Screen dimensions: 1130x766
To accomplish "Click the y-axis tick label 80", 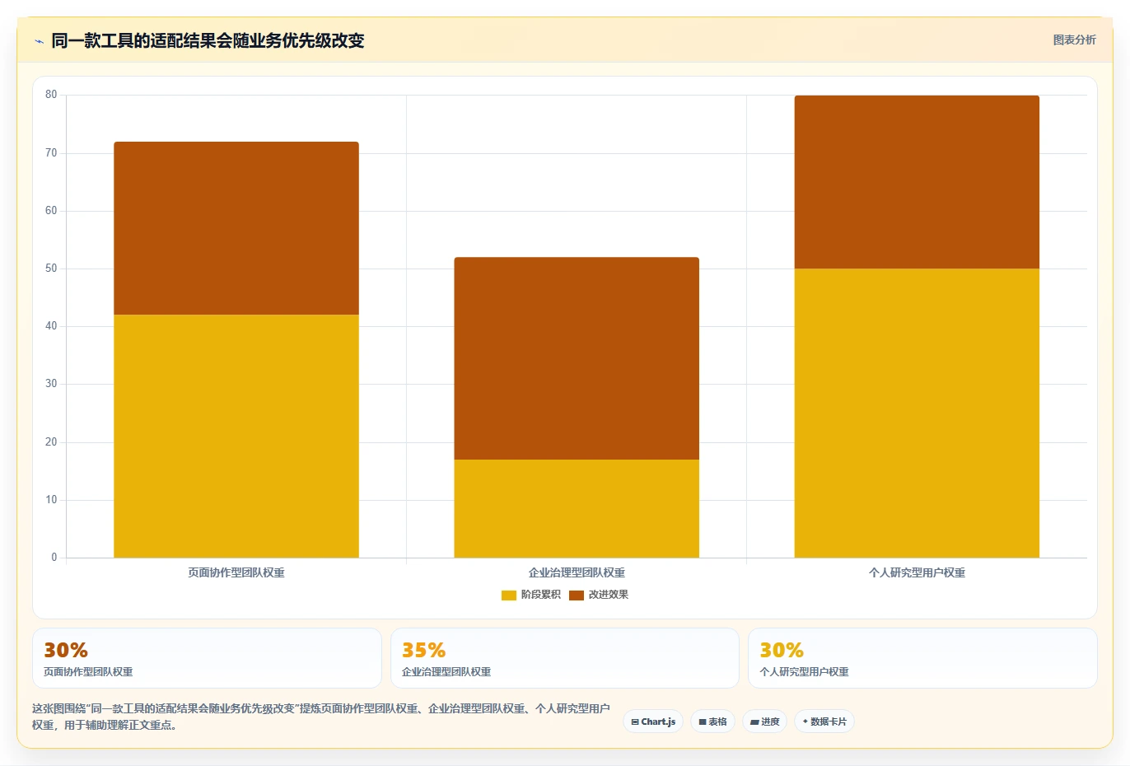I will coord(51,95).
